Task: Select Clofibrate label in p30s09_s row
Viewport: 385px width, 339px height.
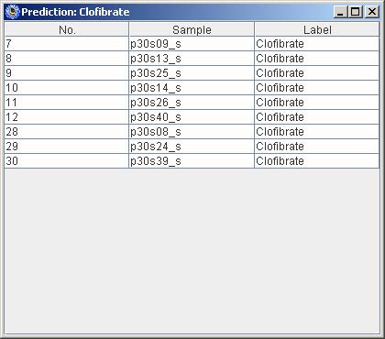Action: 317,44
